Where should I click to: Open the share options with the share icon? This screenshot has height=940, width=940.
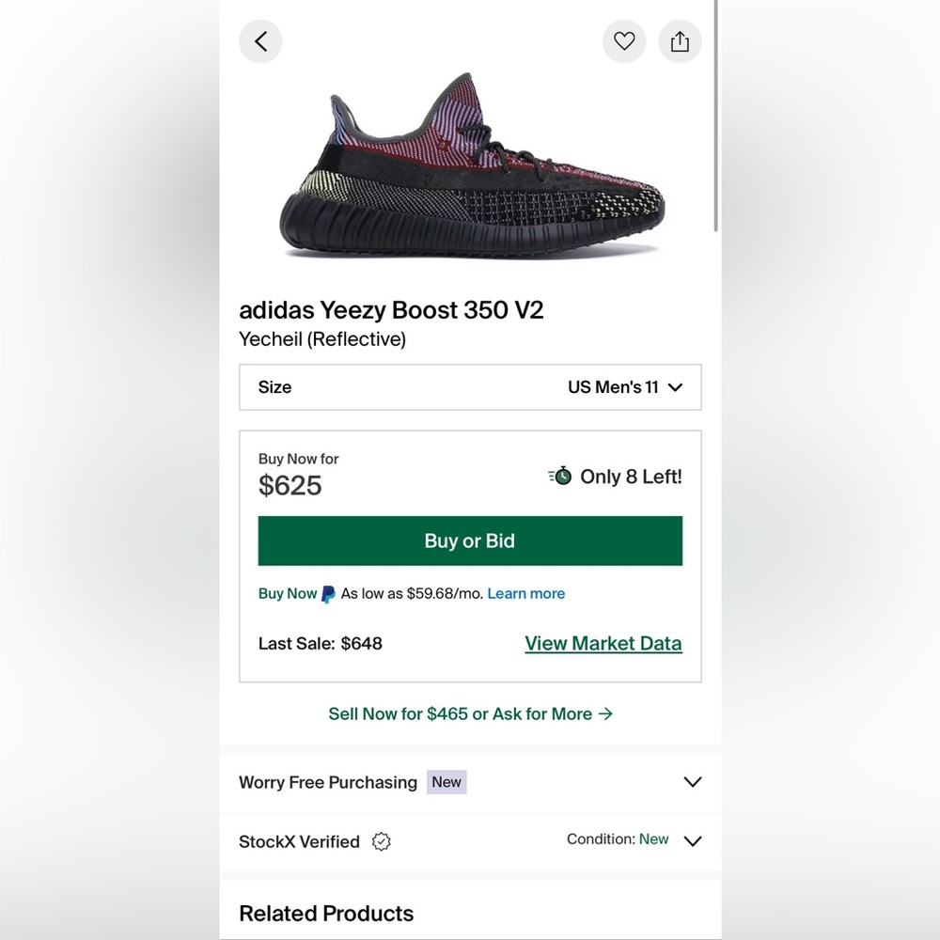(x=680, y=41)
